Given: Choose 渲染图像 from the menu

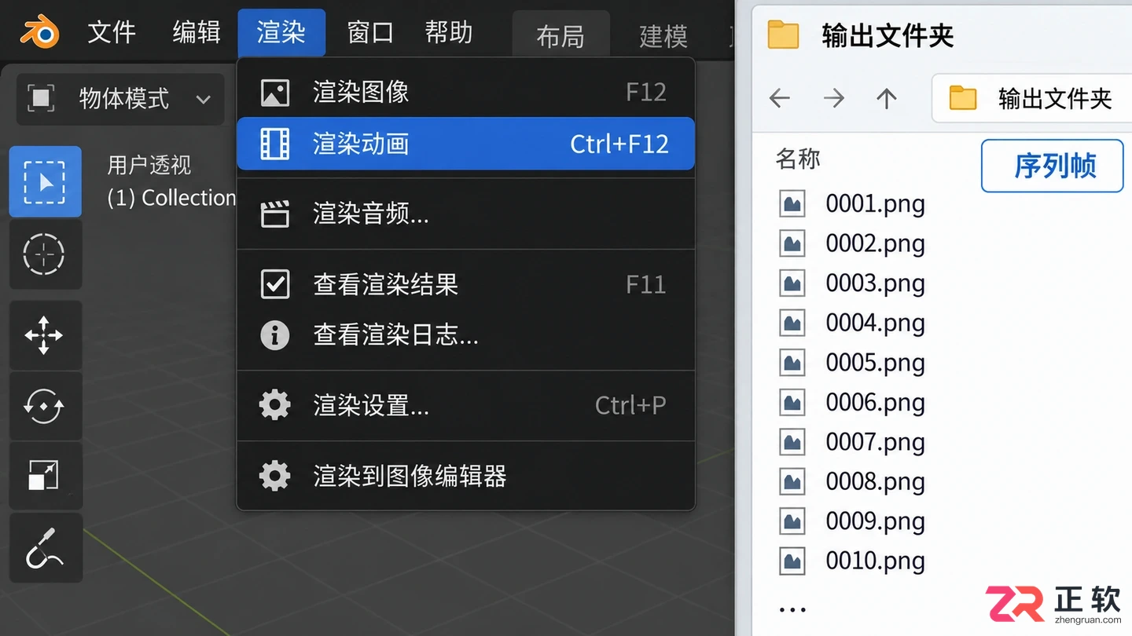Looking at the screenshot, I should point(465,92).
